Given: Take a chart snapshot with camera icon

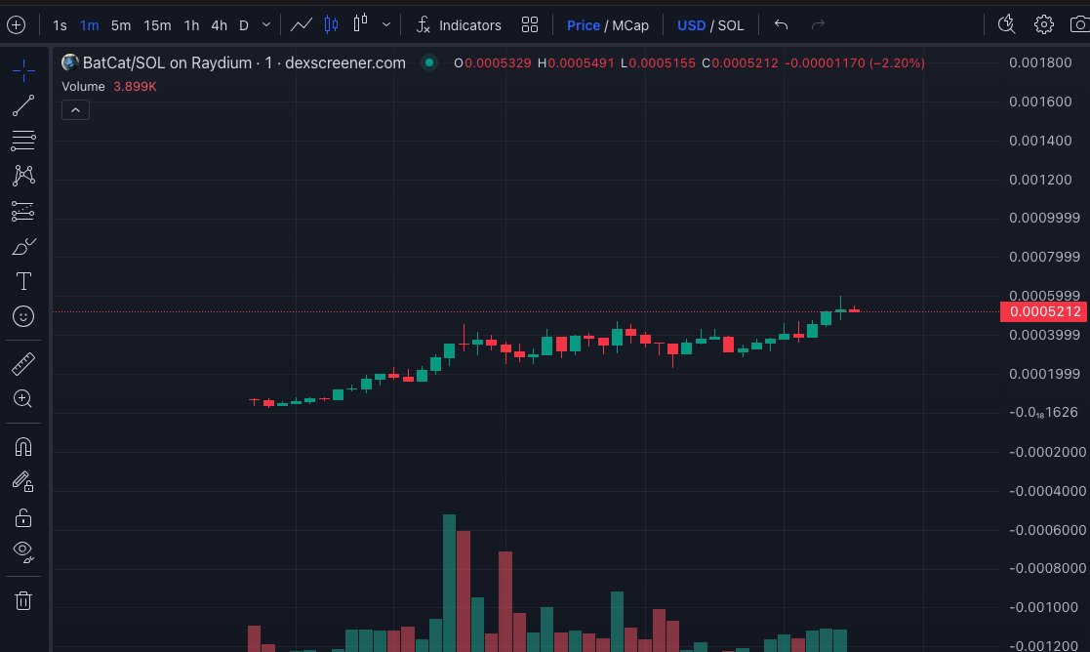Looking at the screenshot, I should pos(1079,25).
